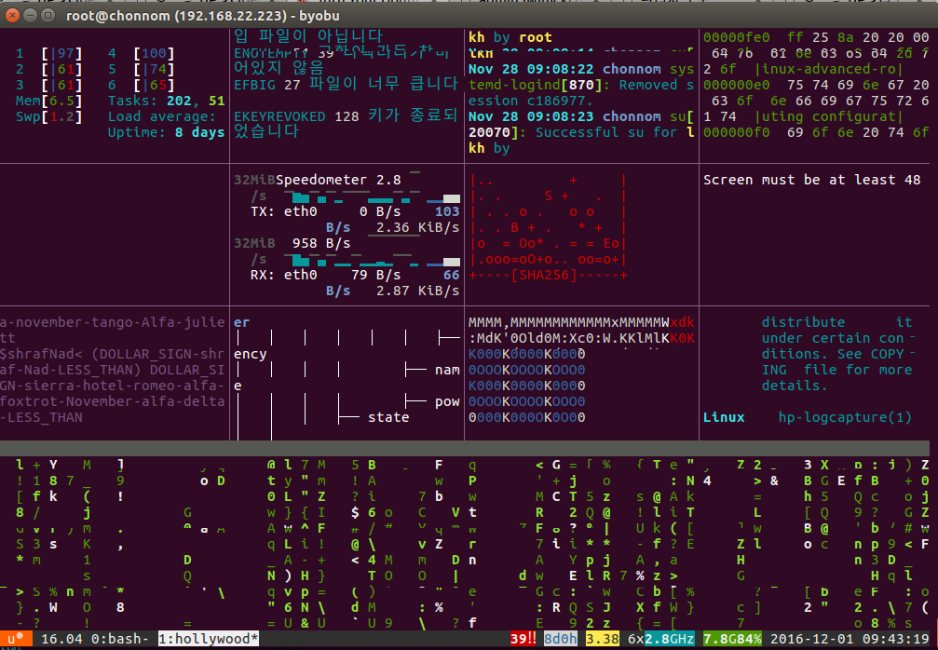Click 'Successful su for' log text
938x650 pixels.
point(606,132)
